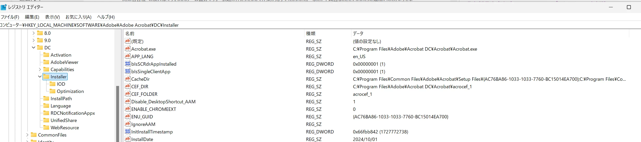This screenshot has width=641, height=142.
Task: Collapse the Installer key
Action: click(x=40, y=77)
